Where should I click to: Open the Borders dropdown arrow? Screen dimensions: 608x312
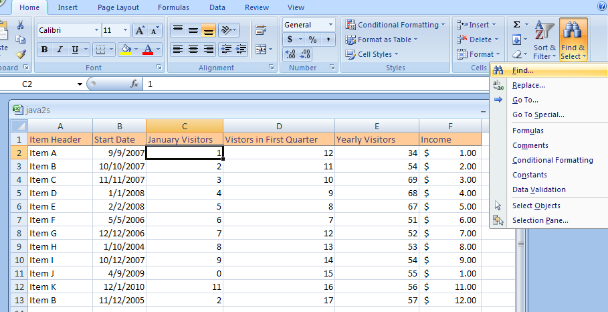111,50
